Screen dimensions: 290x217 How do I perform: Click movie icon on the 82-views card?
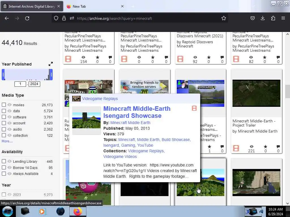tap(236, 59)
